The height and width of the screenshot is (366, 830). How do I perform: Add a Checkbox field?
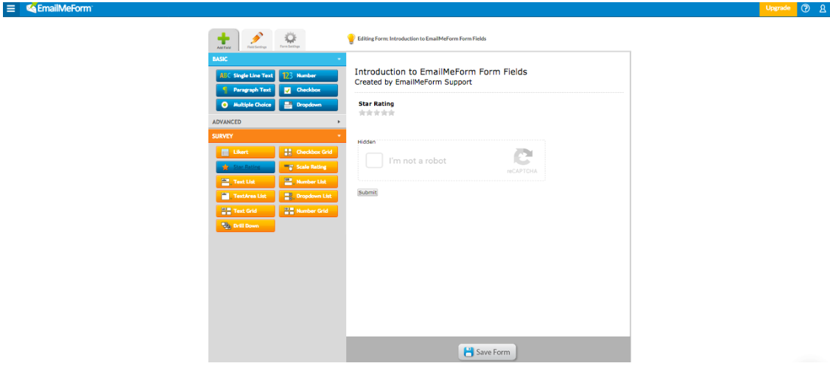click(x=309, y=90)
